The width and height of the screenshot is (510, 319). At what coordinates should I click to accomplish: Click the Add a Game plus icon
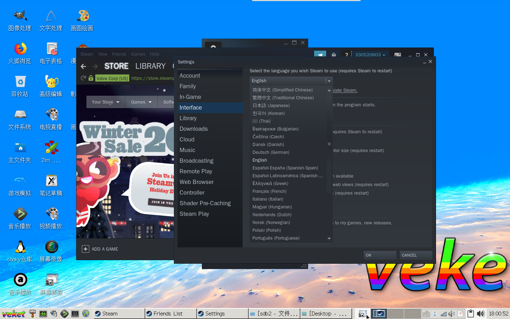[85, 249]
